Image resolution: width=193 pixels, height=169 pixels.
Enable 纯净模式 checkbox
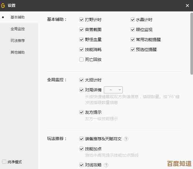pyautogui.click(x=4, y=162)
